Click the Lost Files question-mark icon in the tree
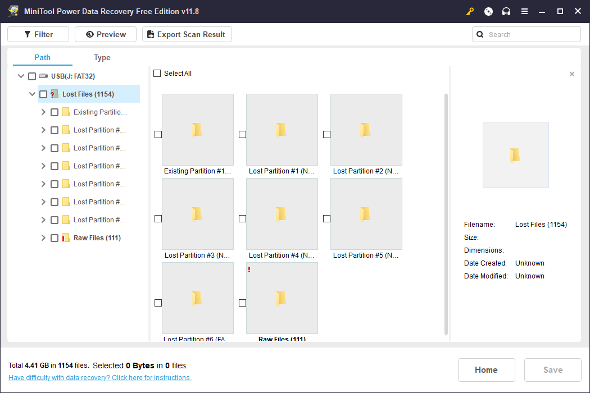 click(x=54, y=94)
